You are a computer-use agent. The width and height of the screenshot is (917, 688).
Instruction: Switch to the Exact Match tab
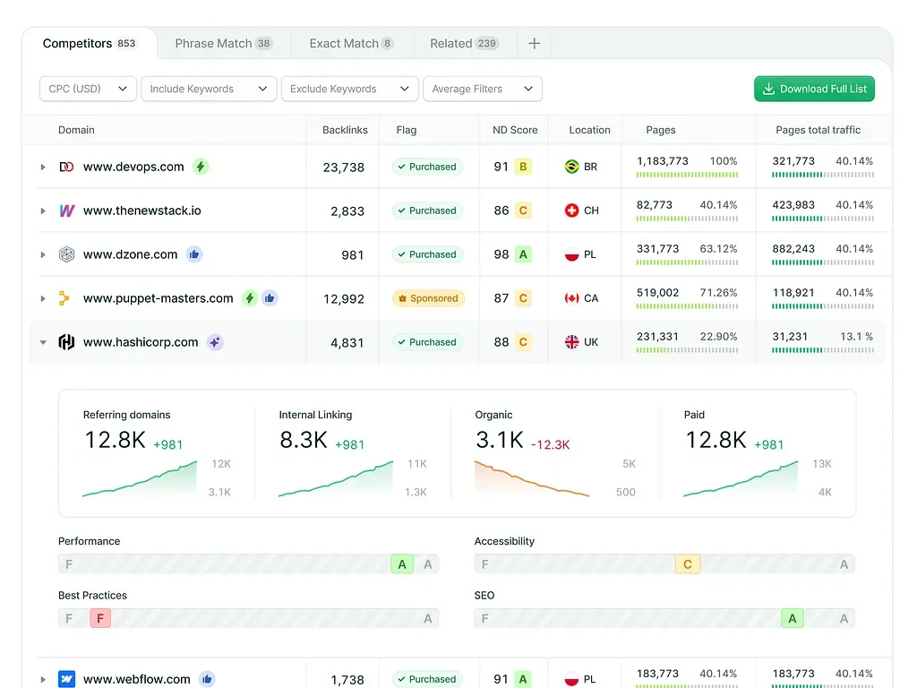pyautogui.click(x=352, y=43)
